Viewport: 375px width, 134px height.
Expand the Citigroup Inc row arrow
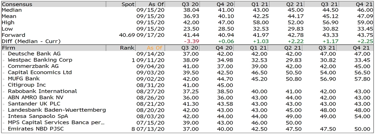tap(4, 85)
